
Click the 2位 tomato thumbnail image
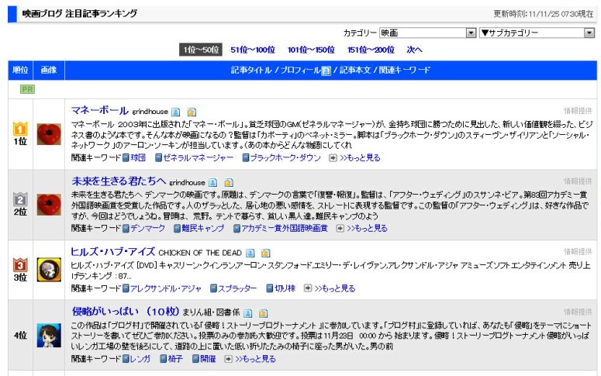click(49, 205)
